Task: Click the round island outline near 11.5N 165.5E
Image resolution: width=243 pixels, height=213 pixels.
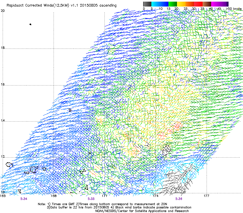Action: pos(9,165)
